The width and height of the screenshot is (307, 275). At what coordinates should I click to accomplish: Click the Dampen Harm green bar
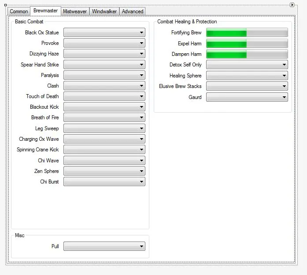point(247,54)
